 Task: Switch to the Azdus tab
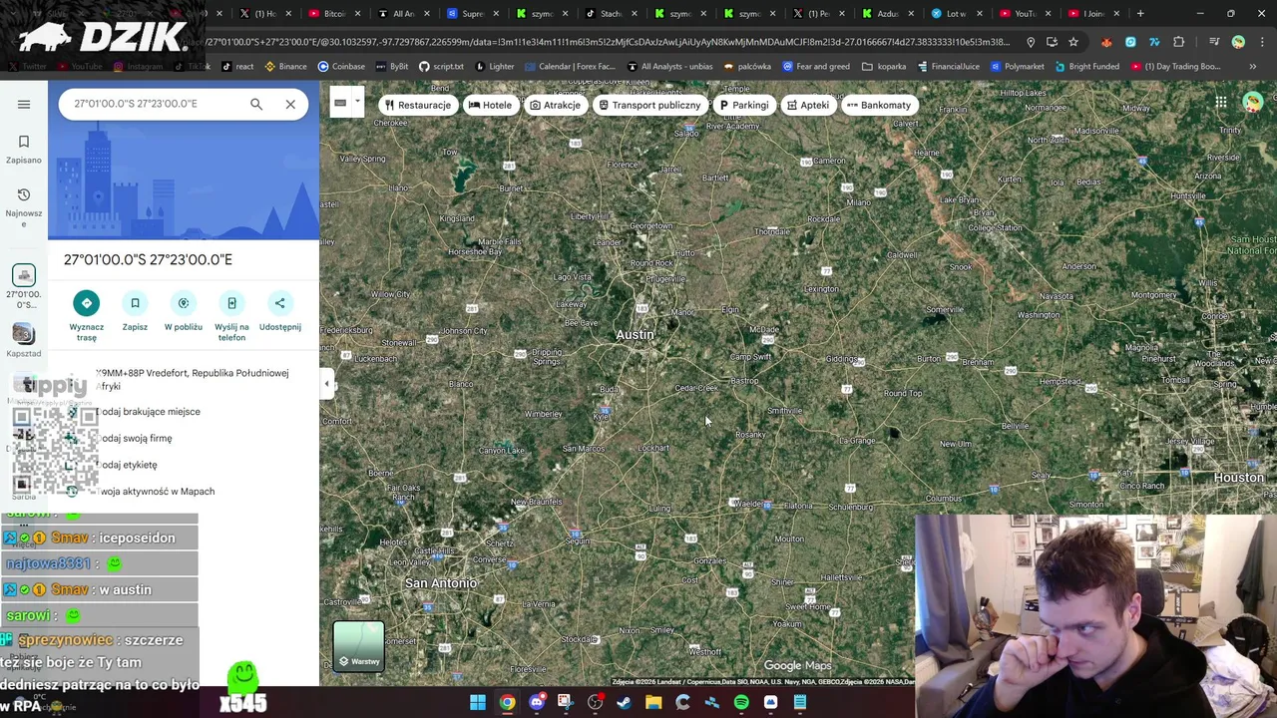click(x=886, y=13)
